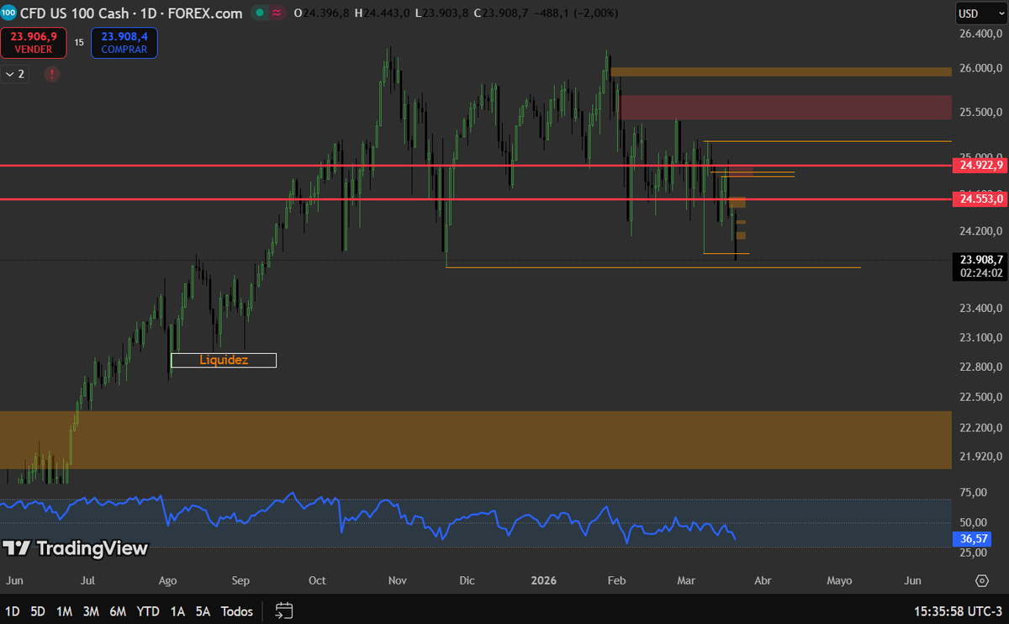This screenshot has width=1009, height=624.
Task: Click the US 100 symbol logo icon
Action: tap(8, 13)
